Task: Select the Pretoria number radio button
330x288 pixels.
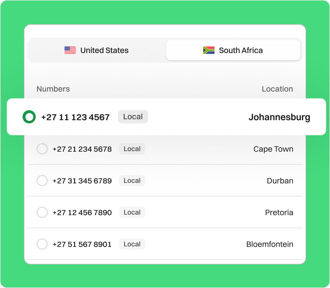Action: [x=42, y=213]
